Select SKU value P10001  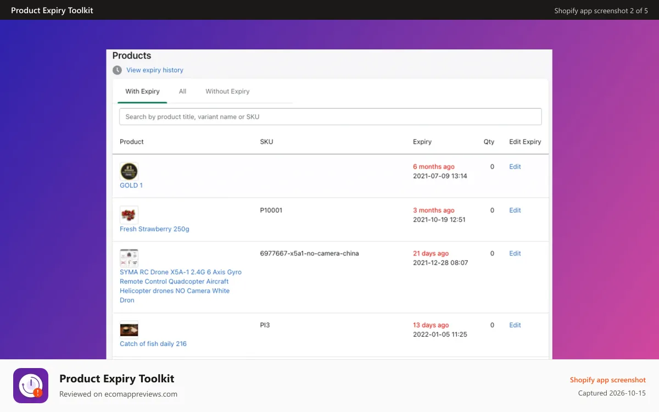(271, 210)
